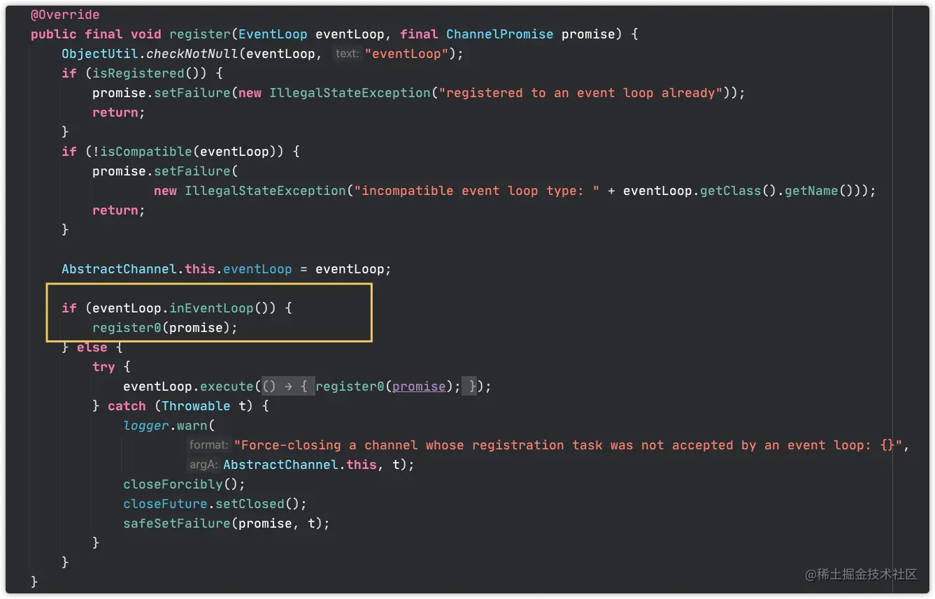Viewport: 935px width, 599px height.
Task: Select the execute method on eventLoop
Action: pos(227,387)
